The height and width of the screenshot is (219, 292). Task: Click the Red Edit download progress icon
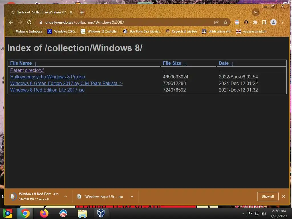[13, 196]
